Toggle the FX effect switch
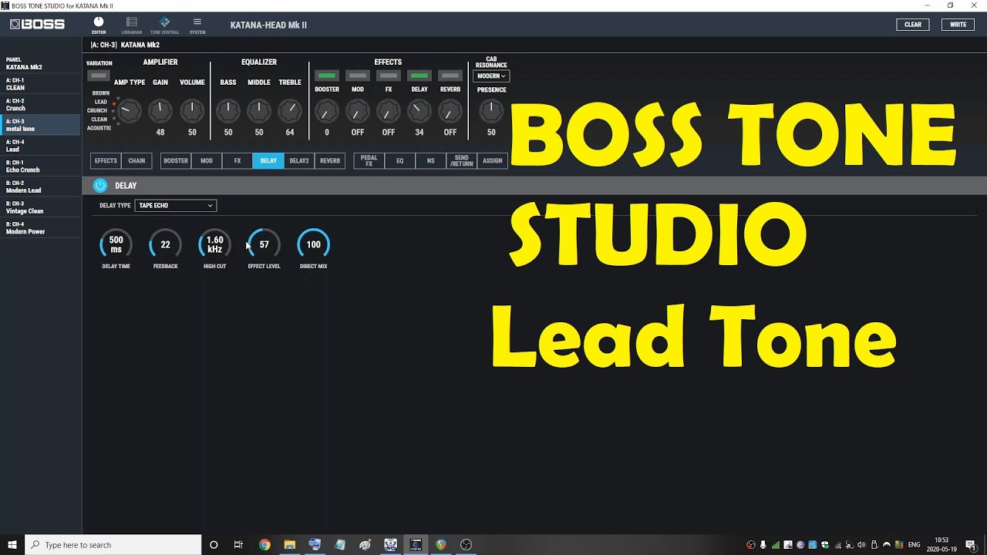 click(x=389, y=76)
